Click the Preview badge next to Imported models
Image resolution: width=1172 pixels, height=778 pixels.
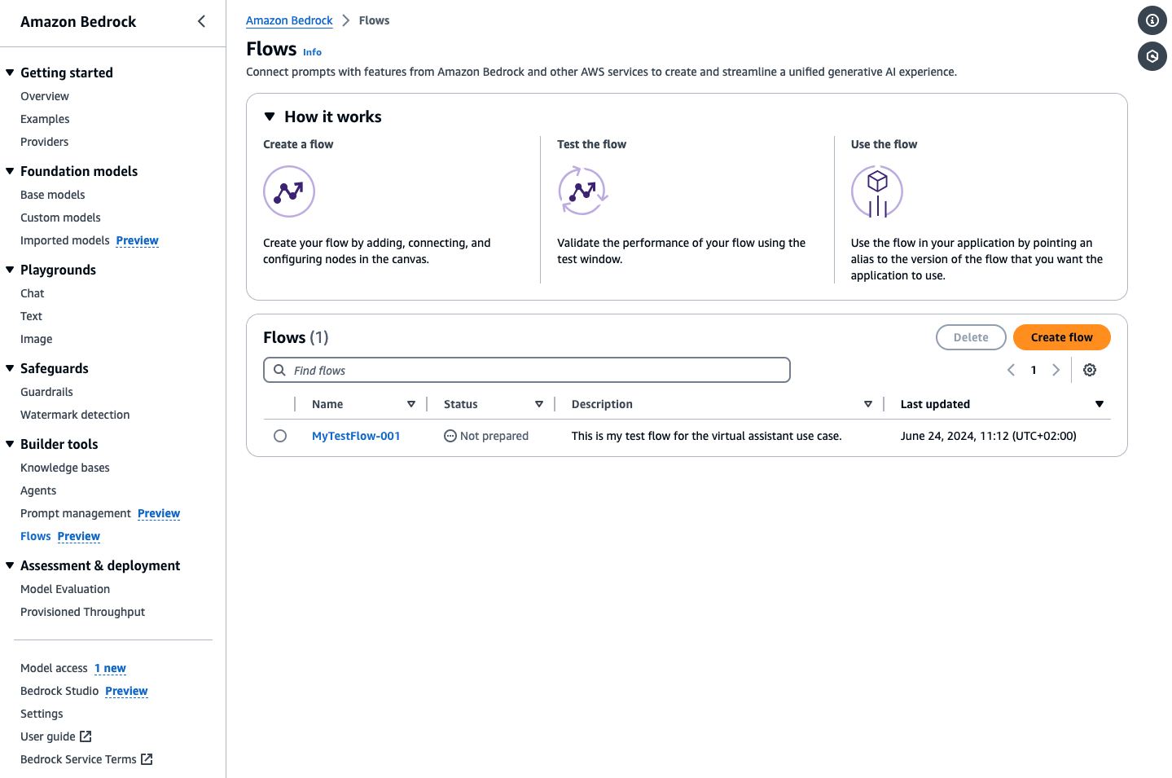pyautogui.click(x=138, y=240)
